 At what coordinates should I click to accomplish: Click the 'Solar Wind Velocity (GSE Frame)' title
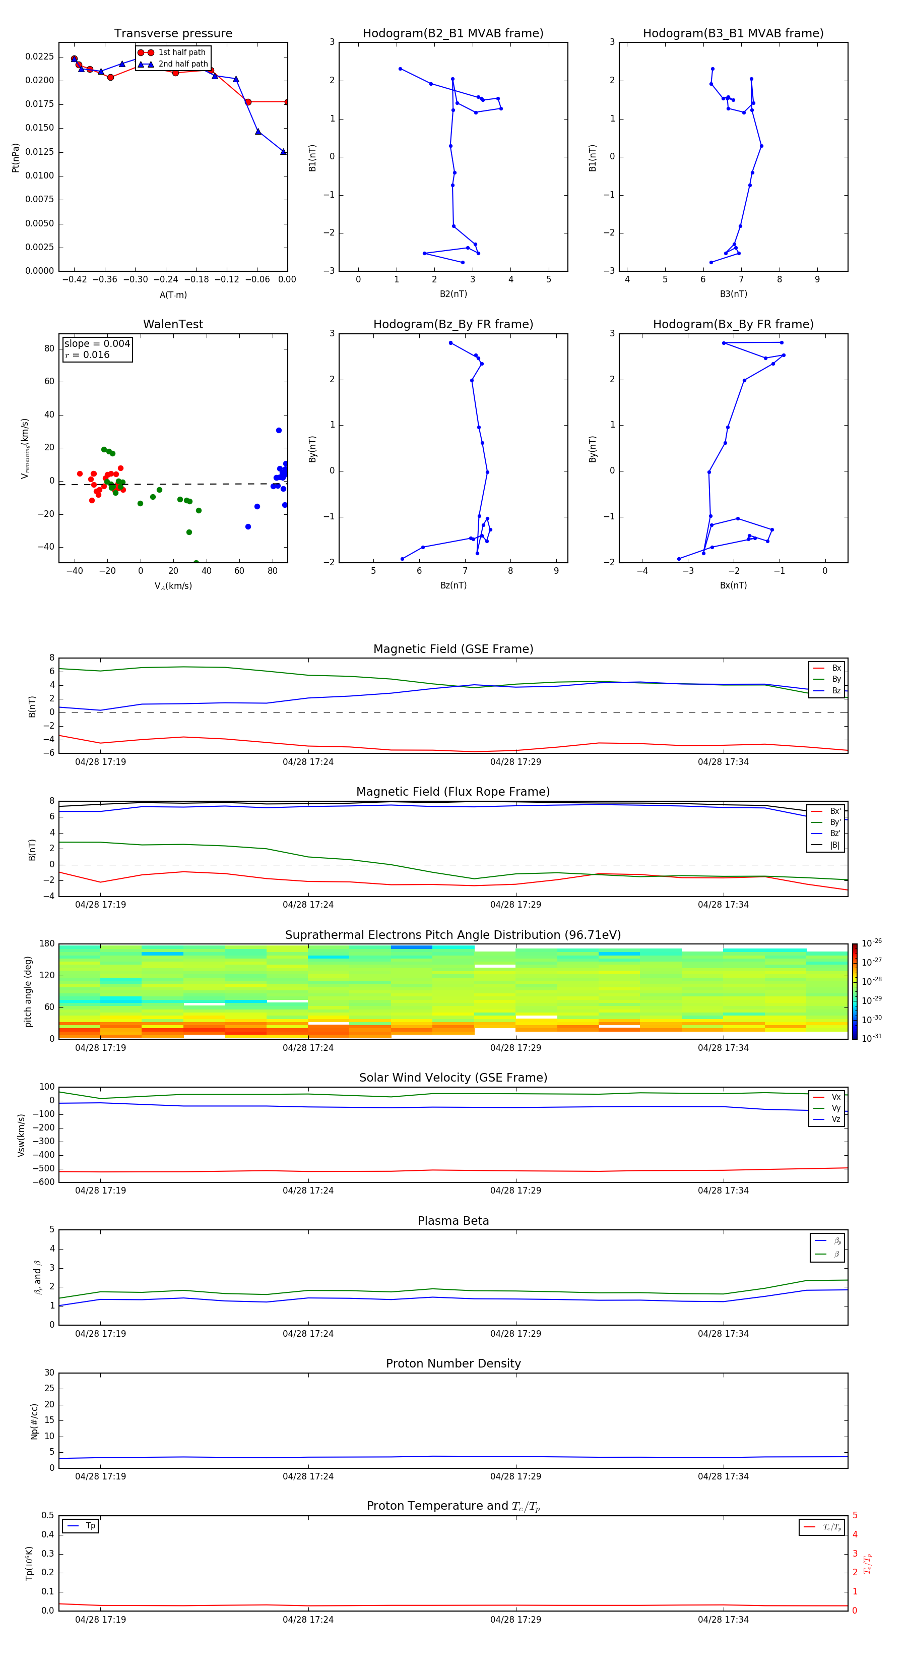[453, 1078]
